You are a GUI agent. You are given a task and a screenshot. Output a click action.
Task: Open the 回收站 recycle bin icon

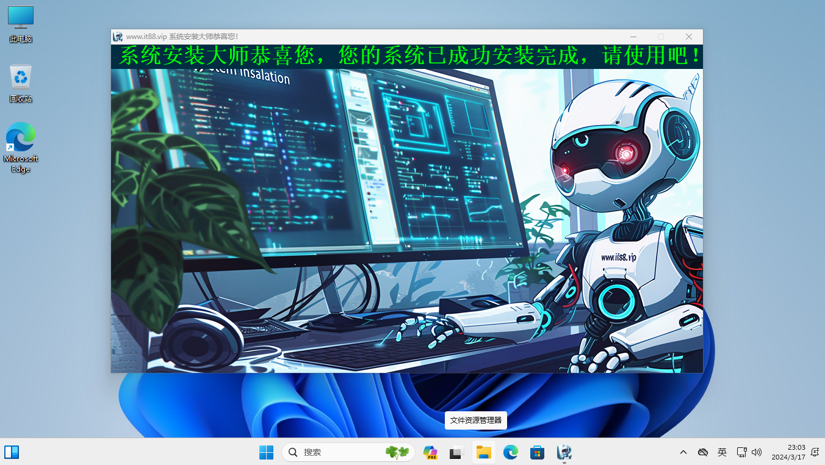coord(21,83)
